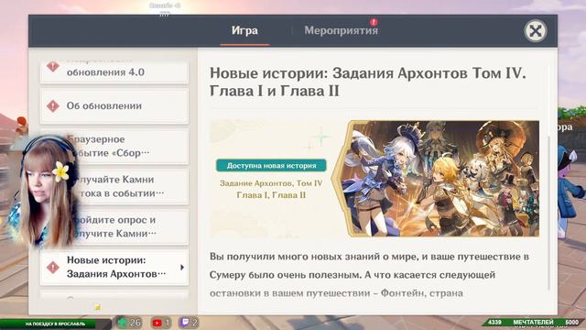Image resolution: width=586 pixels, height=330 pixels.
Task: Click the notice content vertical scrollbar
Action: 548,214
